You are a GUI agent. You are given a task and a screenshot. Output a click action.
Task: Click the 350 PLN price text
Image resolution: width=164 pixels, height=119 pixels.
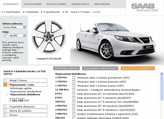(x=60, y=102)
